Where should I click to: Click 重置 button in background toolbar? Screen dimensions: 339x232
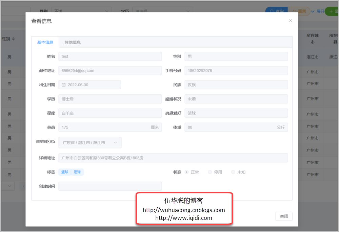[299, 11]
